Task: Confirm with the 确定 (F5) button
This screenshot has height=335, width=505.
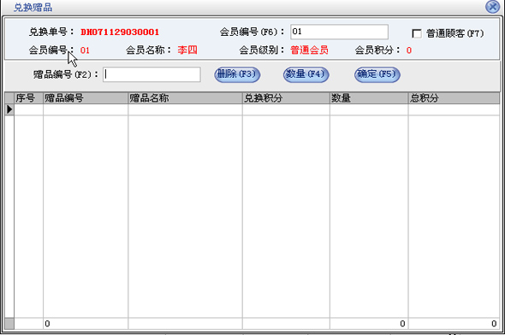Action: pyautogui.click(x=377, y=74)
